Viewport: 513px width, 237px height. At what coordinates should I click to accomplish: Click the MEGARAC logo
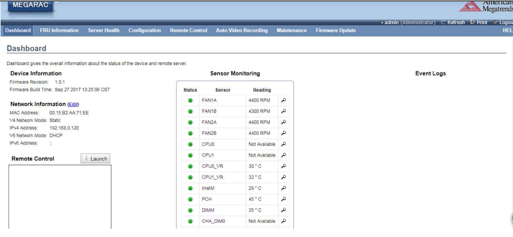(30, 6)
